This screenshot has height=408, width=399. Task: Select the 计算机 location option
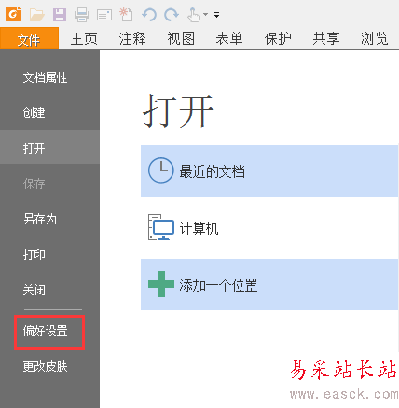click(x=269, y=228)
